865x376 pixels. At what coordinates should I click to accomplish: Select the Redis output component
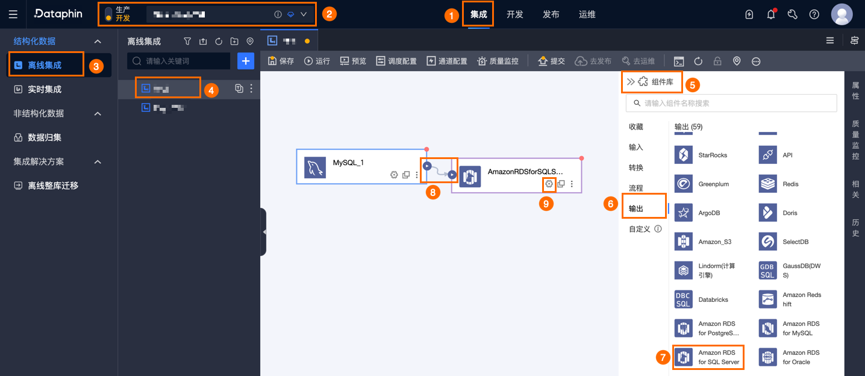(779, 184)
